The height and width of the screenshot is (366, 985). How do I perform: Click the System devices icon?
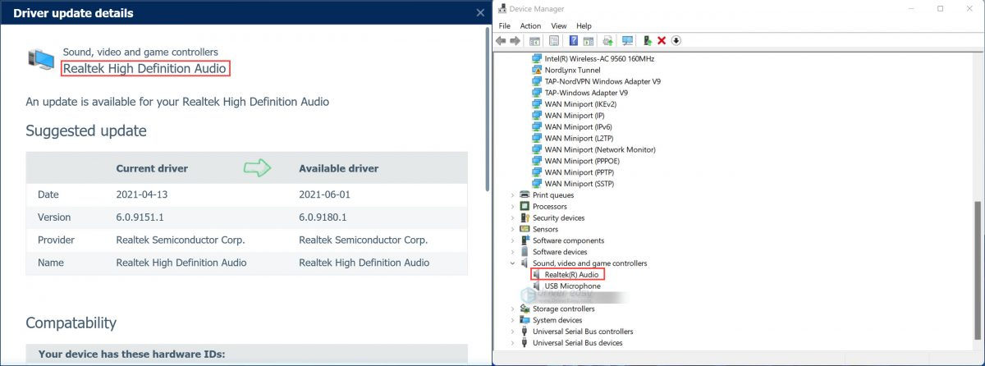coord(525,320)
